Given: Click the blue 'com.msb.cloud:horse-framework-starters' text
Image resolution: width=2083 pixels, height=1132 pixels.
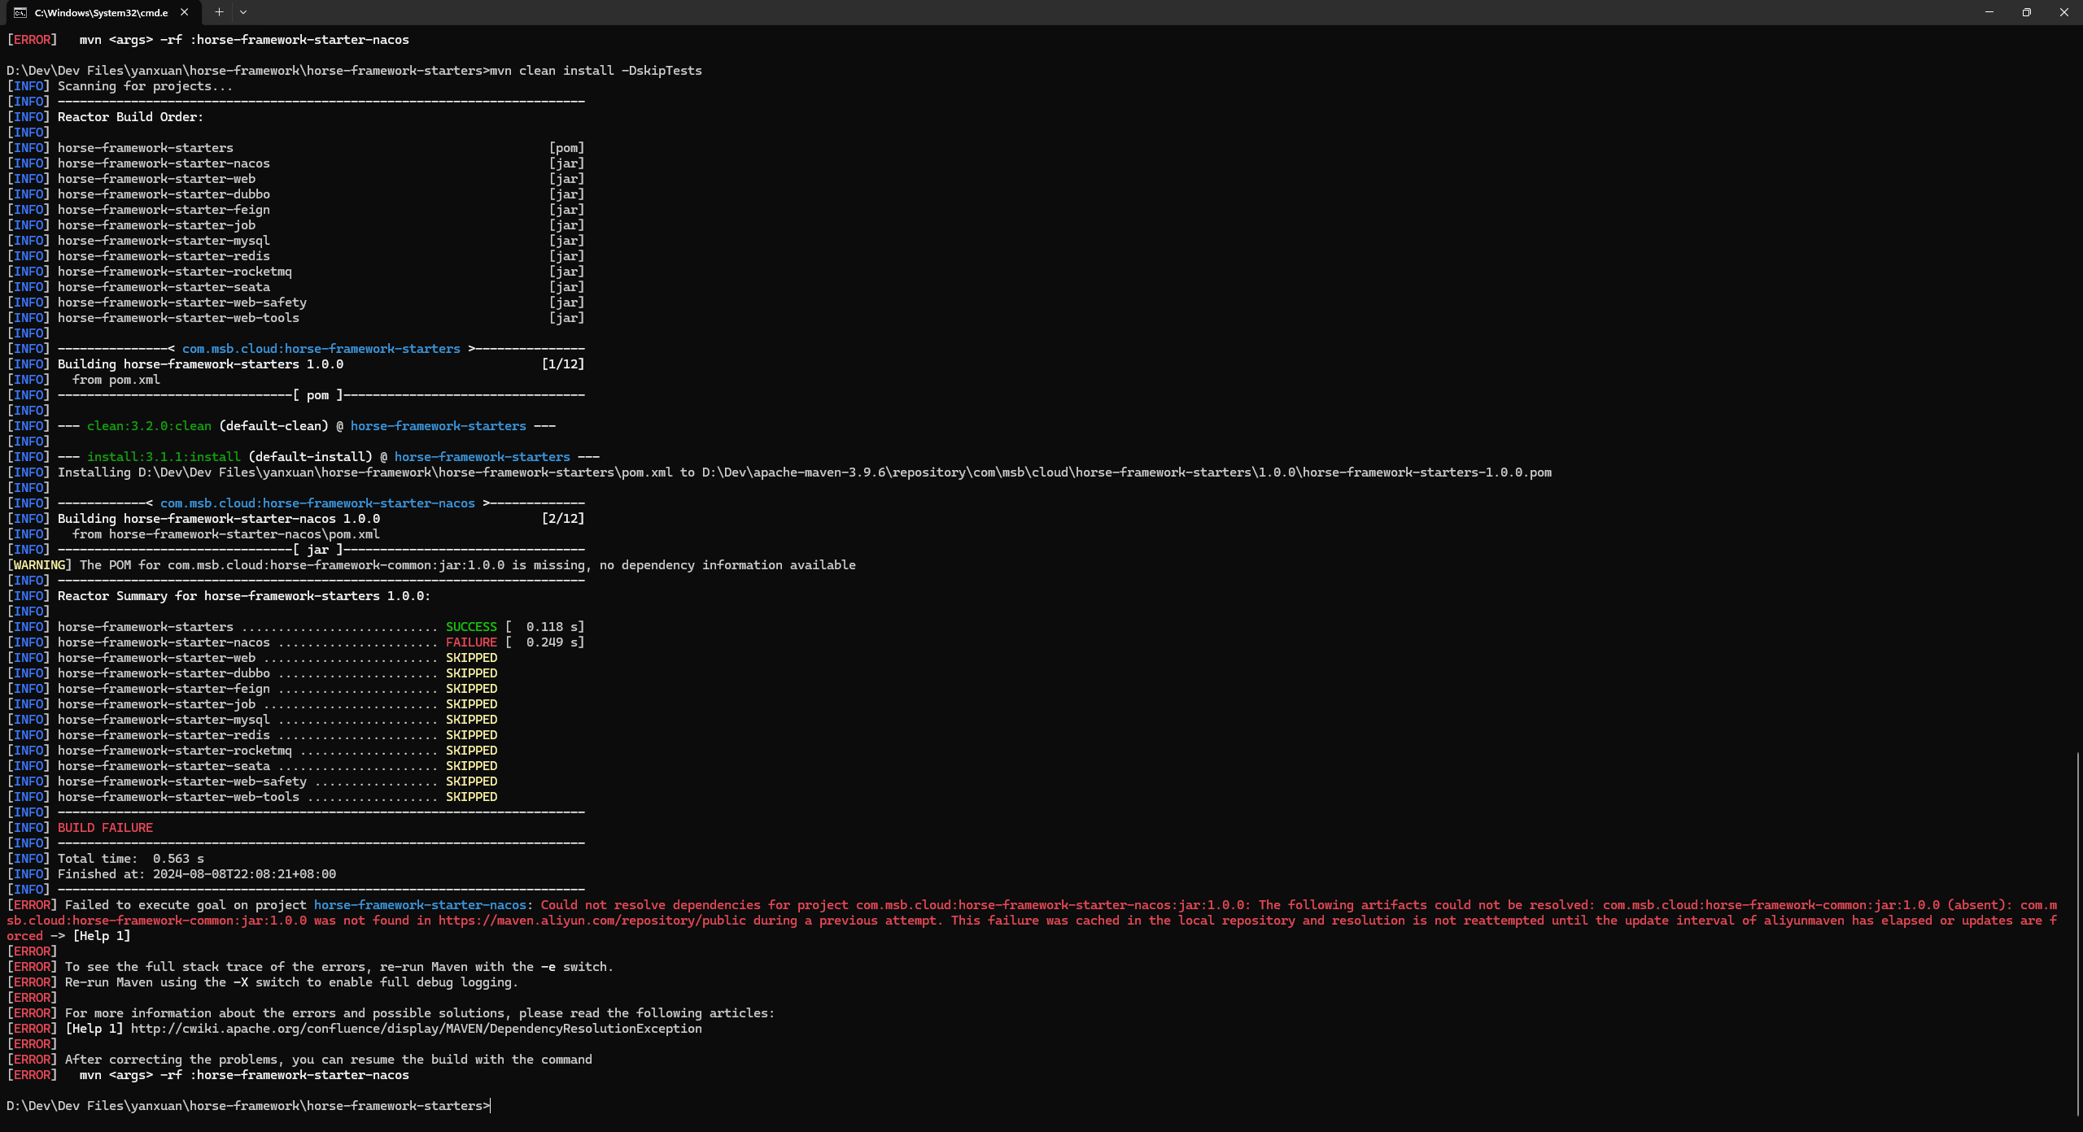Looking at the screenshot, I should point(321,349).
